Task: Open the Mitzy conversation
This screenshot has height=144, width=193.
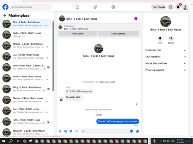Action: pyautogui.click(x=26, y=89)
